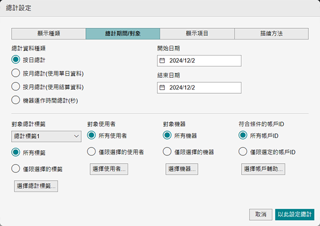
Task: Go to the 描繪方法 tab
Action: point(271,33)
